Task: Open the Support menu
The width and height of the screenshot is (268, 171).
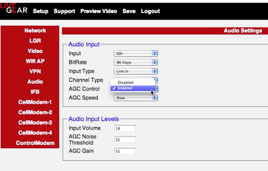Action: (x=64, y=11)
